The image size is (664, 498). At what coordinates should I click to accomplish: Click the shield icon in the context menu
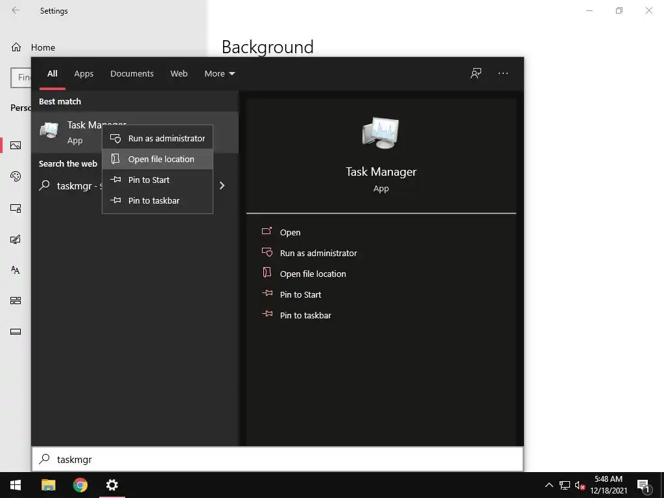[115, 139]
